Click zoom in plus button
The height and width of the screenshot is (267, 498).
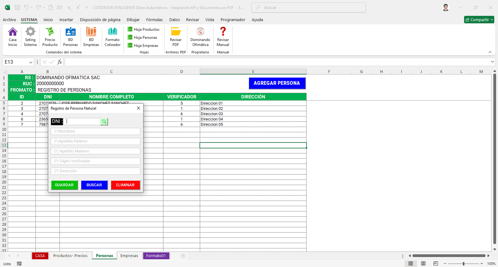point(482,264)
